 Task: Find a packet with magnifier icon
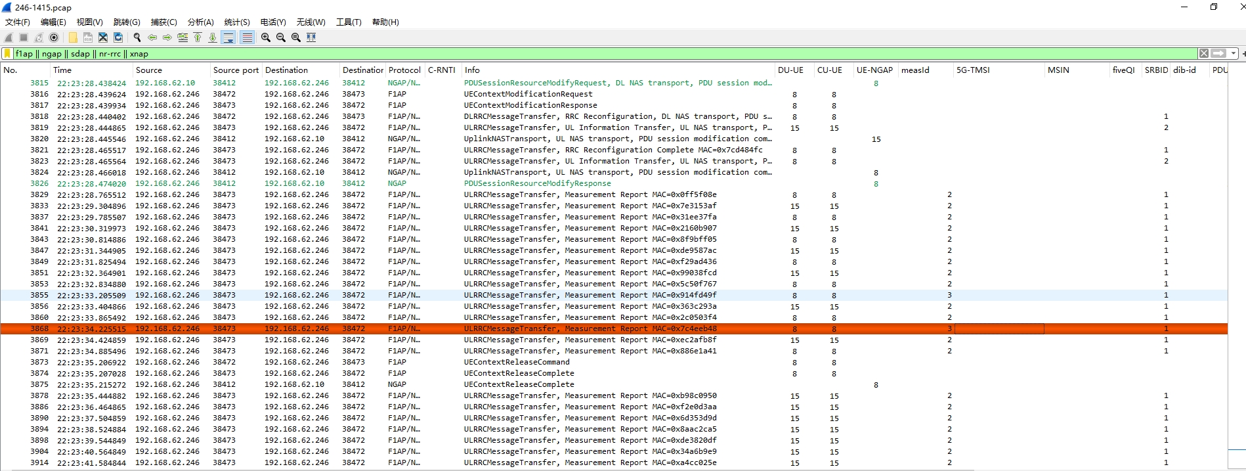pos(137,37)
